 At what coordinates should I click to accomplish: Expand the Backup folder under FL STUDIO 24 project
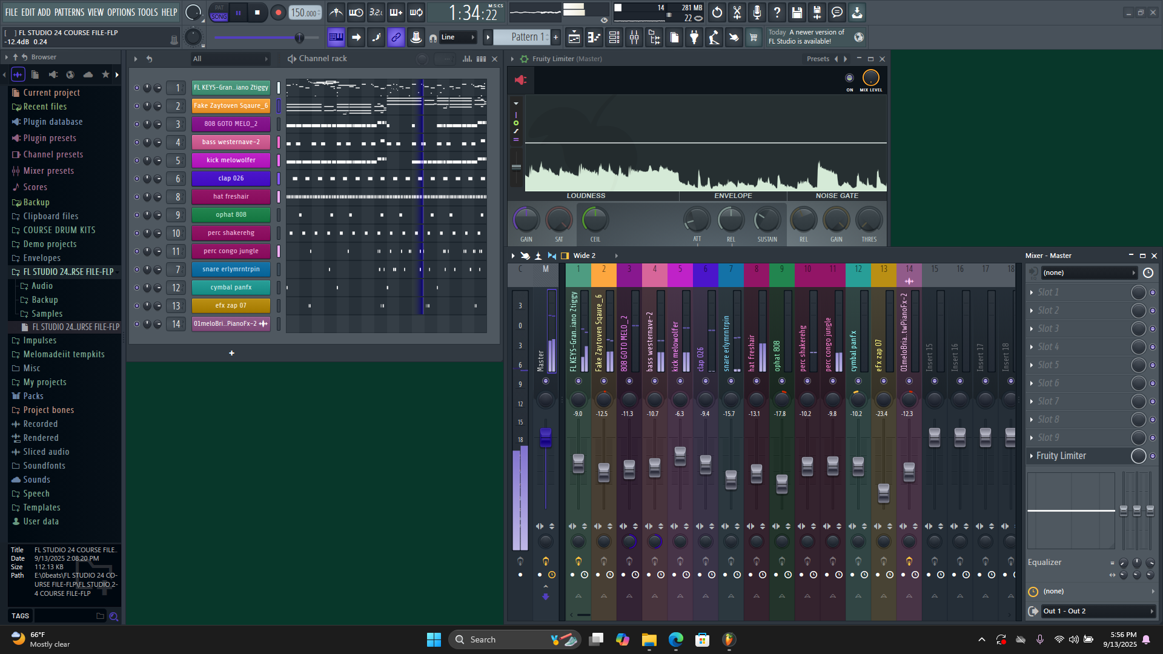pos(45,300)
